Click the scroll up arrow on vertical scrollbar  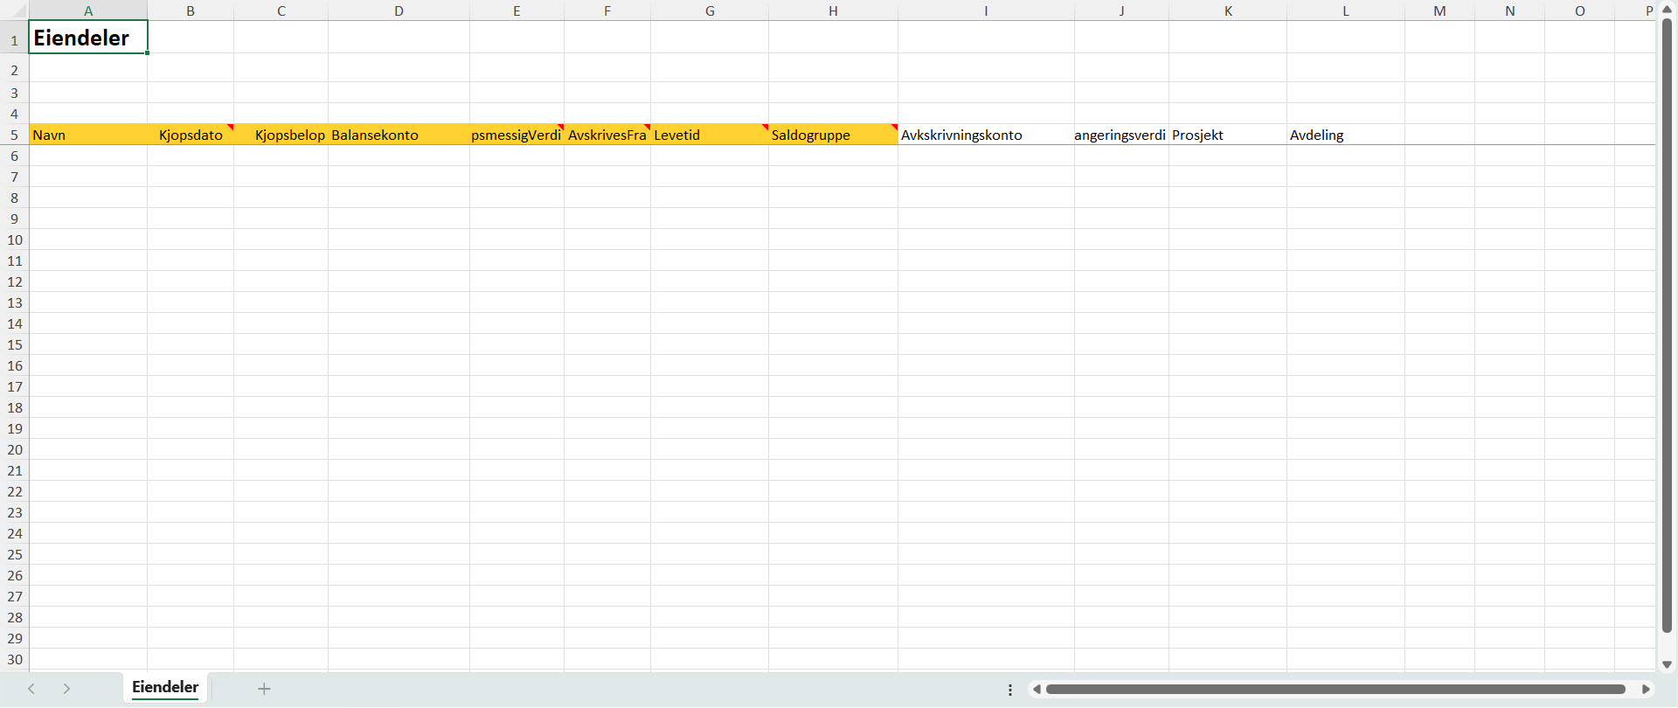(x=1667, y=10)
